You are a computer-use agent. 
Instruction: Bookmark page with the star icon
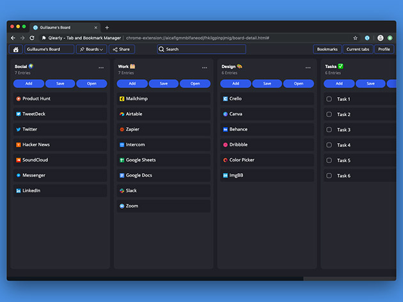coord(355,38)
